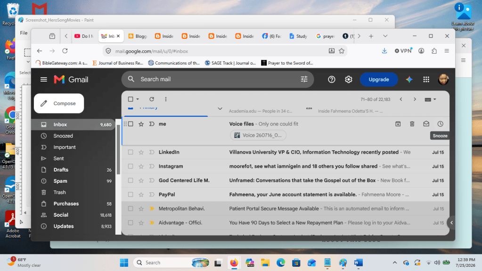Open Firefox application menu

[447, 51]
